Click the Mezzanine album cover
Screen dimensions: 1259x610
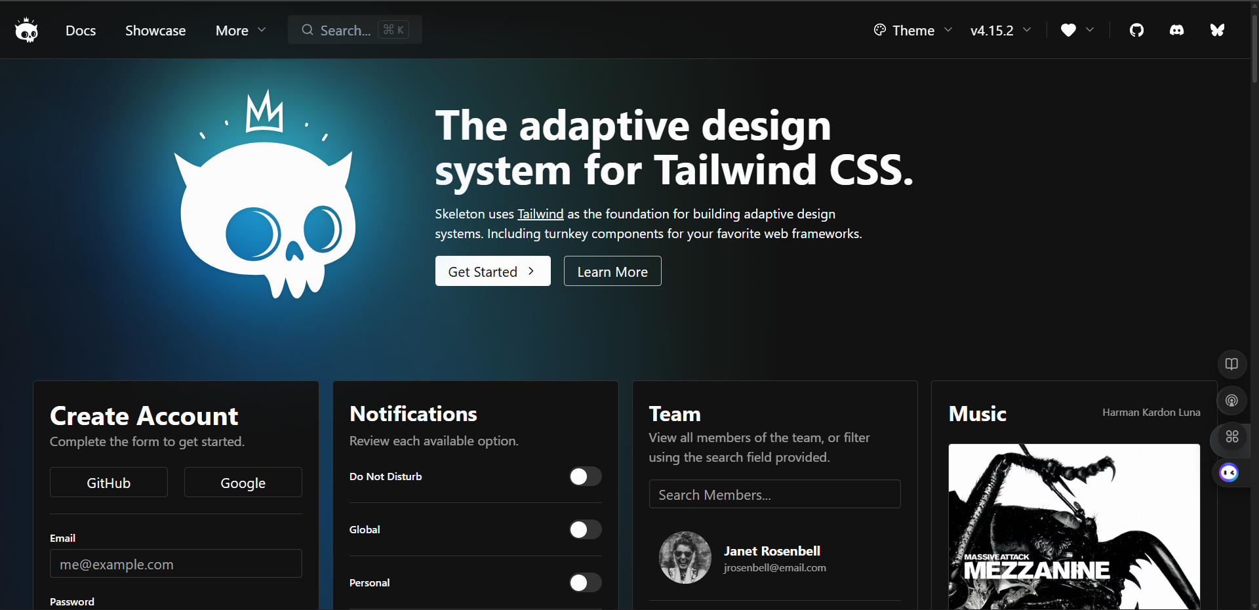[x=1074, y=527]
